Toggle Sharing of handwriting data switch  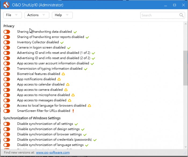[x=7, y=32]
